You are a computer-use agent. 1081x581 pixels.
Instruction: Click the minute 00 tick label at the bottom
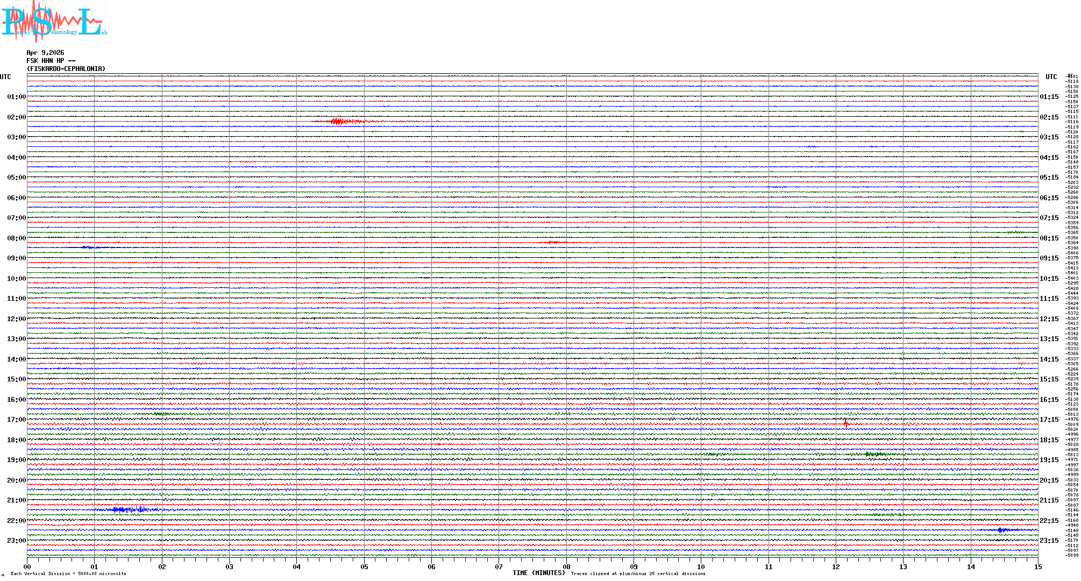click(27, 566)
